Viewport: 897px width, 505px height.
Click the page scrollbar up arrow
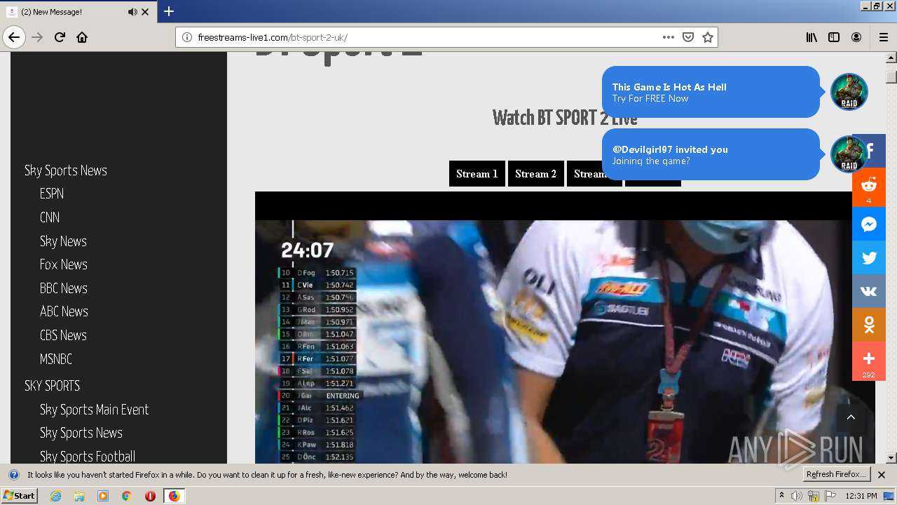coord(891,58)
